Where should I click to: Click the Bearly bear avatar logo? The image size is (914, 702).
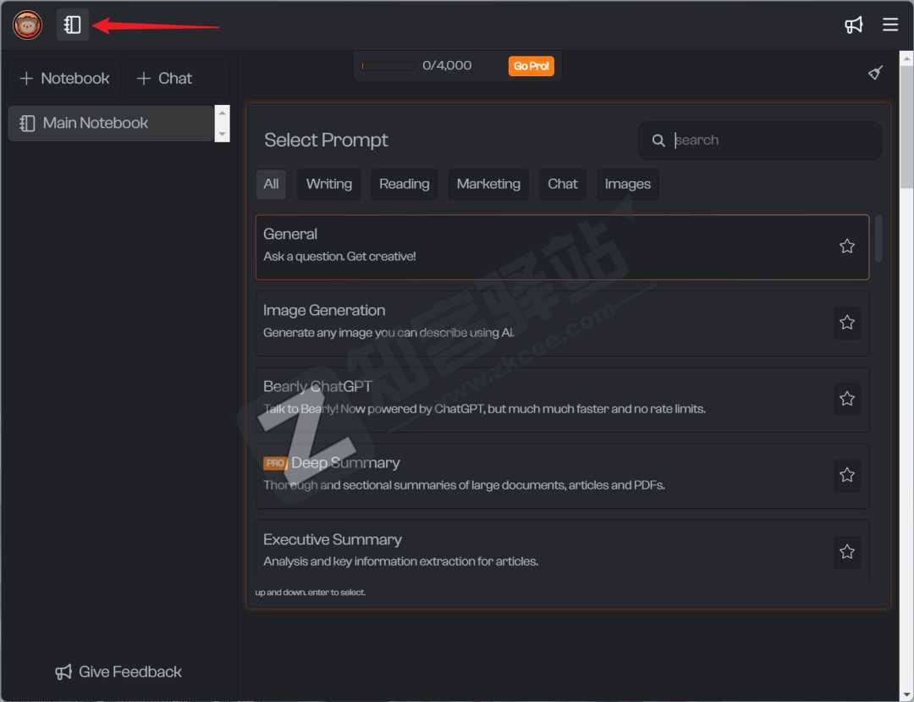(x=27, y=25)
